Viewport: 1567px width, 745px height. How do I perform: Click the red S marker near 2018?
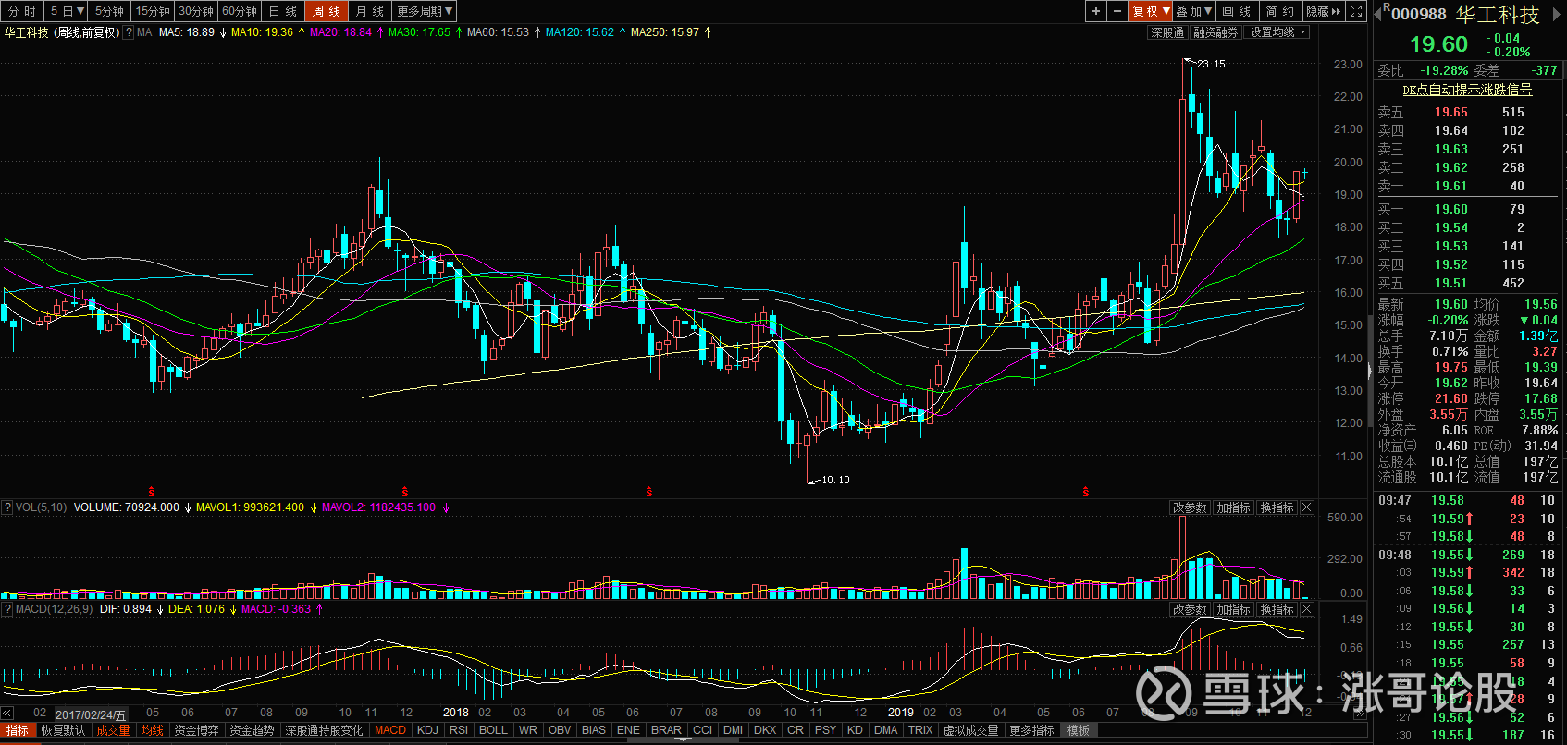tap(405, 492)
